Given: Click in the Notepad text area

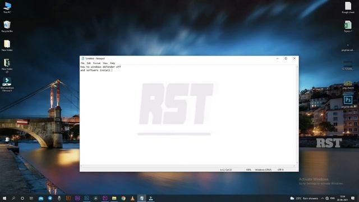Looking at the screenshot, I should pyautogui.click(x=188, y=114).
